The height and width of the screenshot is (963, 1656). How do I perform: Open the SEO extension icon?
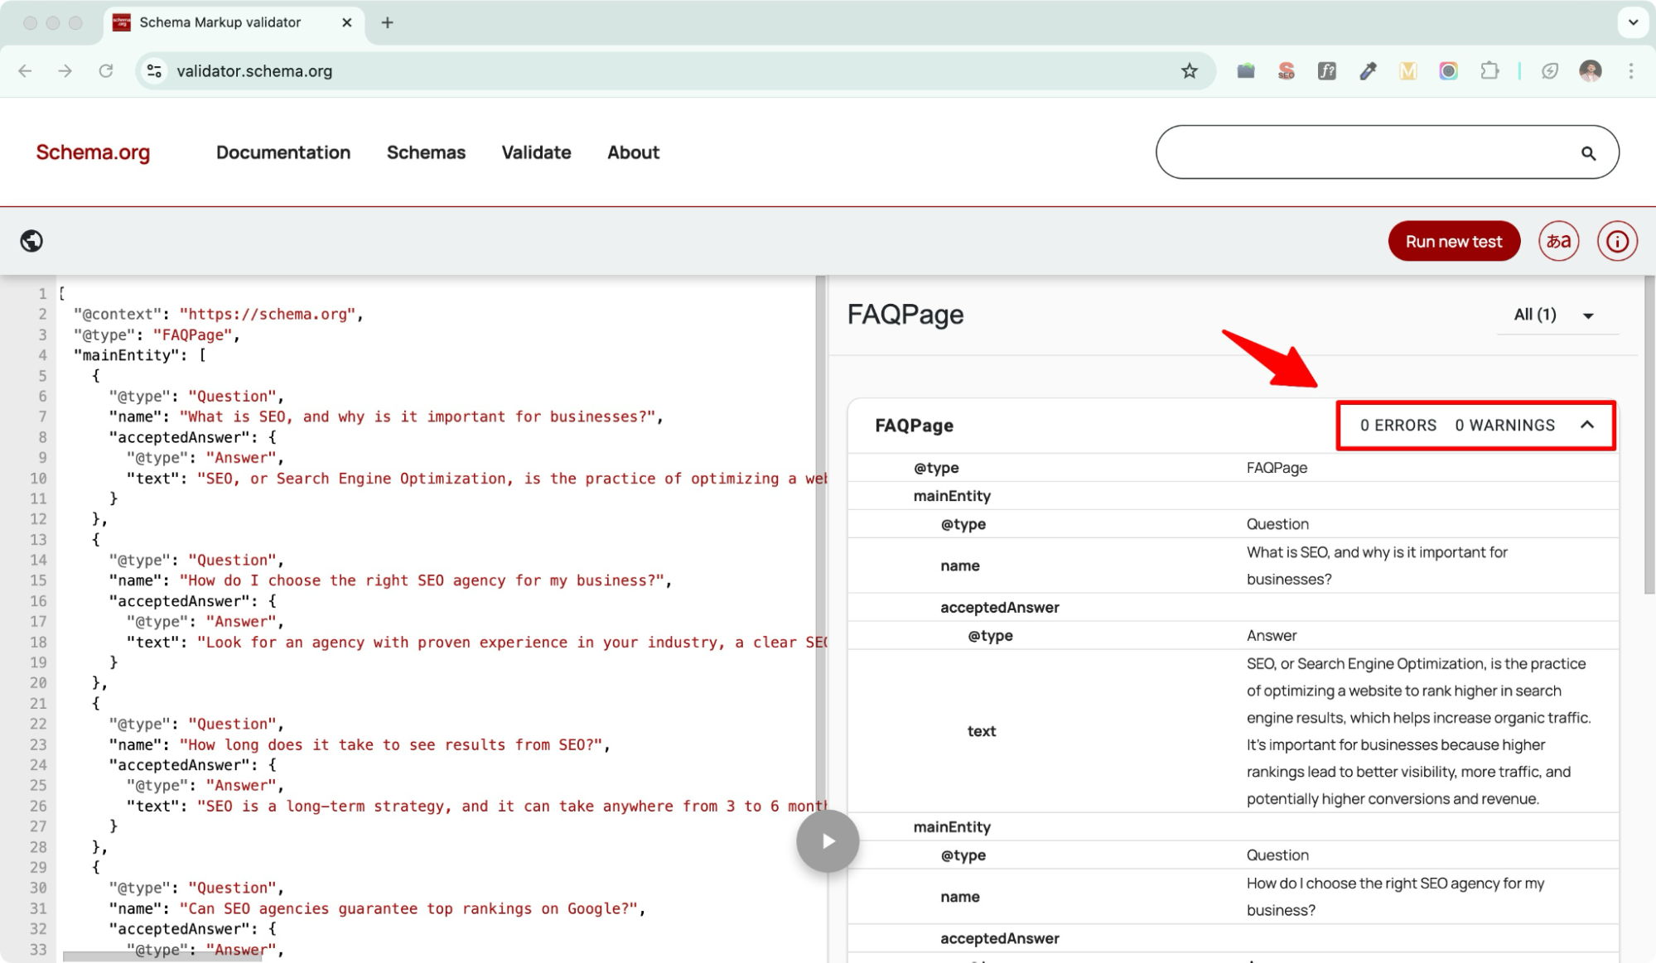[1286, 71]
